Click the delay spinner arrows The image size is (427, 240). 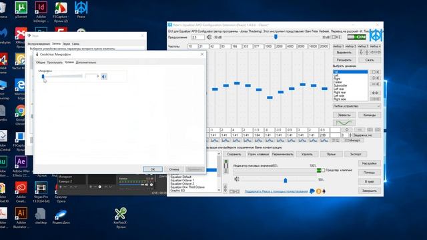click(350, 135)
